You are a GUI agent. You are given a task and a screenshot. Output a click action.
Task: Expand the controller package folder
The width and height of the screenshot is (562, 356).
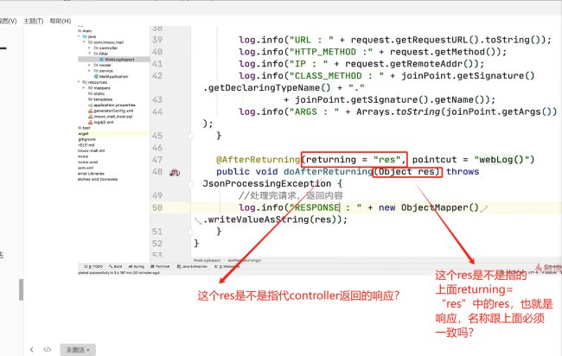coord(90,48)
